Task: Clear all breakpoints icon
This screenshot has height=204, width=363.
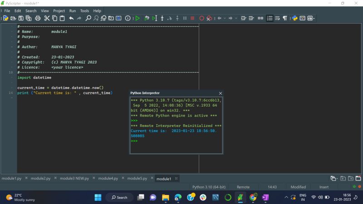Action: (x=209, y=18)
